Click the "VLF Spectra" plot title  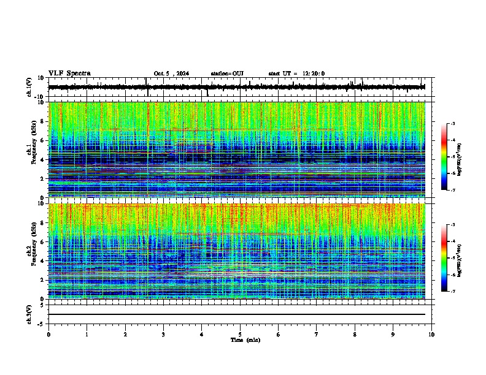coord(69,74)
